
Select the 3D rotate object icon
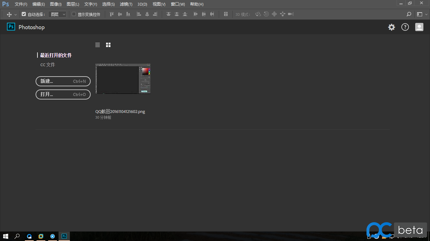pyautogui.click(x=258, y=14)
